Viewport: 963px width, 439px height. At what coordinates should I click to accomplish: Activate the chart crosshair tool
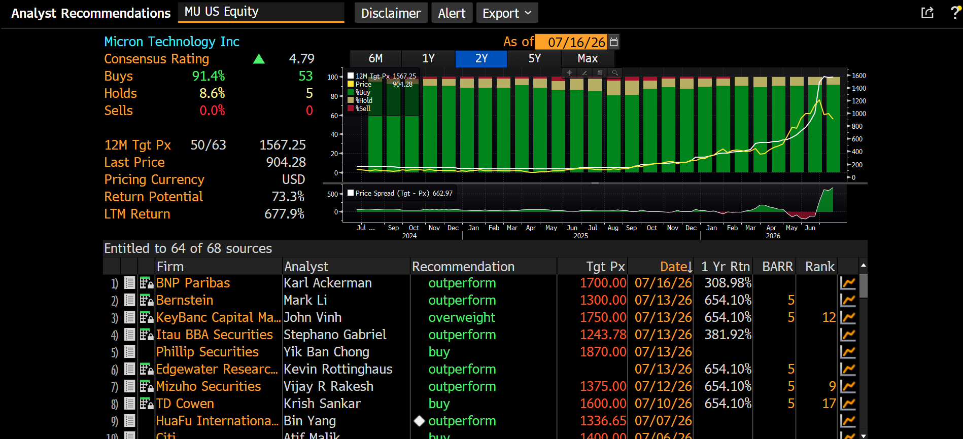[x=569, y=73]
